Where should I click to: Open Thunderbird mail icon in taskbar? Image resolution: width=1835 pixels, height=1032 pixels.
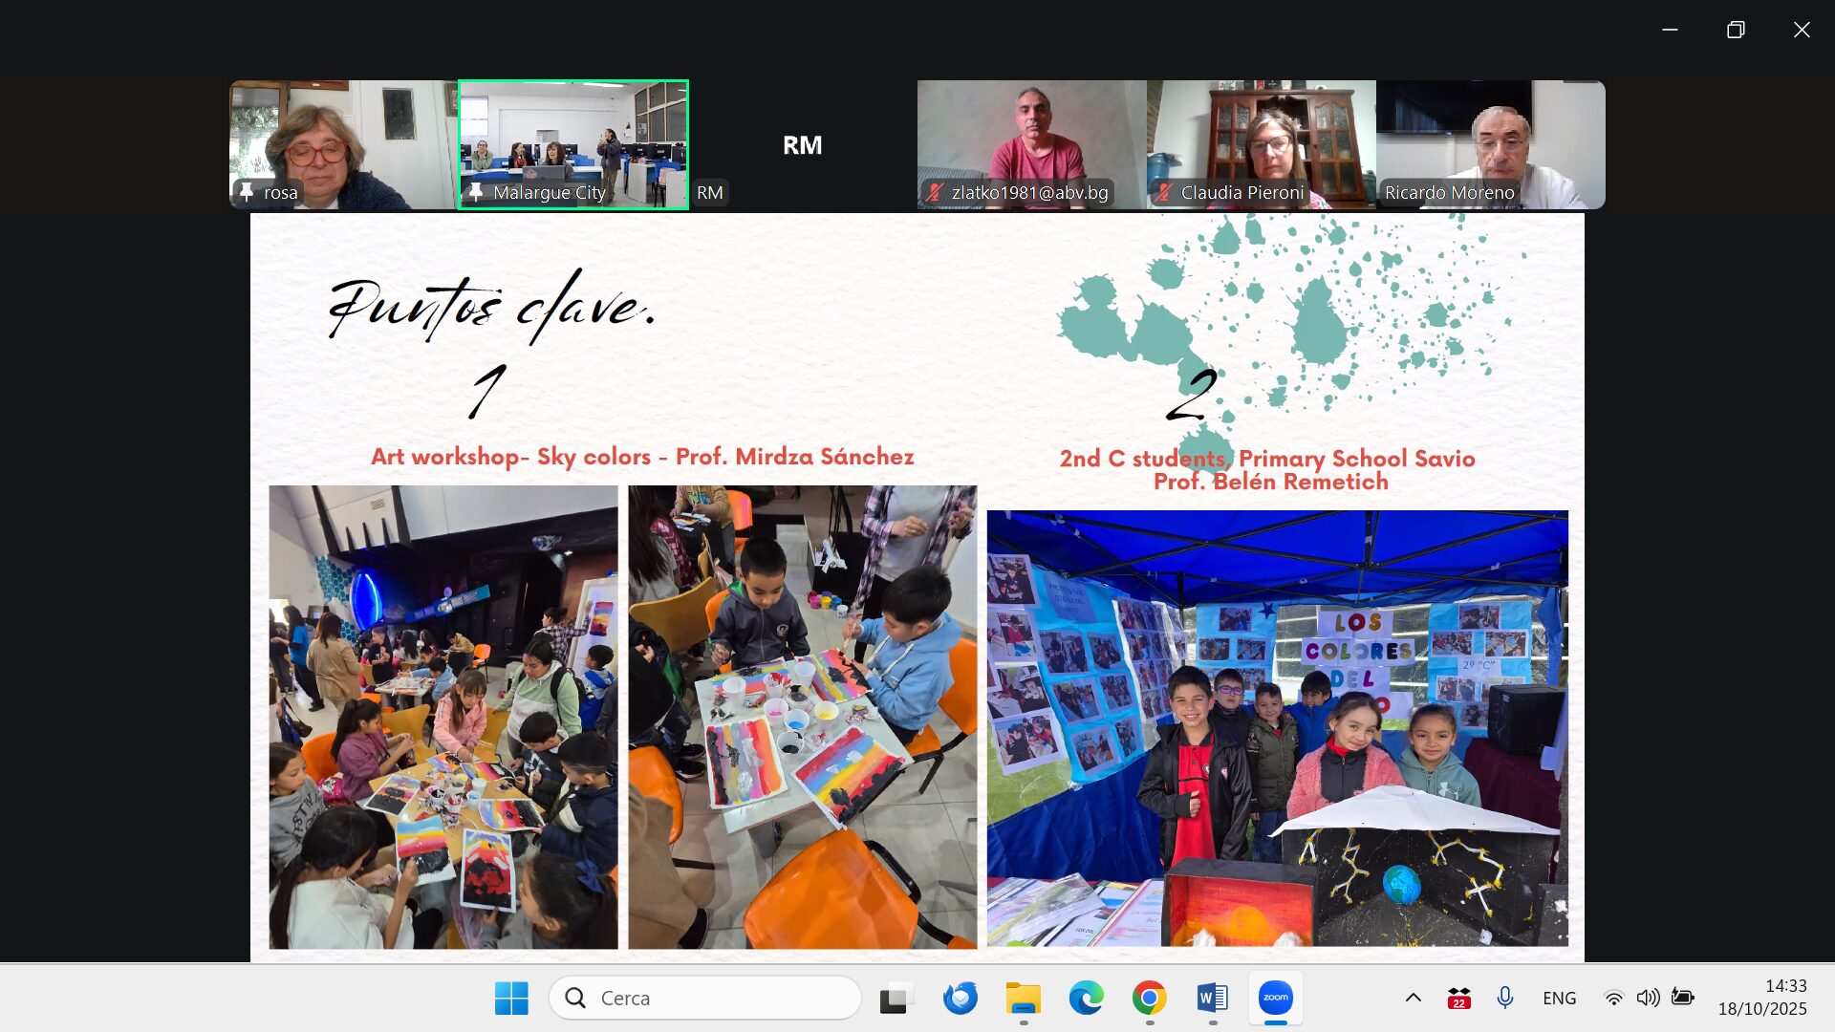(x=960, y=998)
